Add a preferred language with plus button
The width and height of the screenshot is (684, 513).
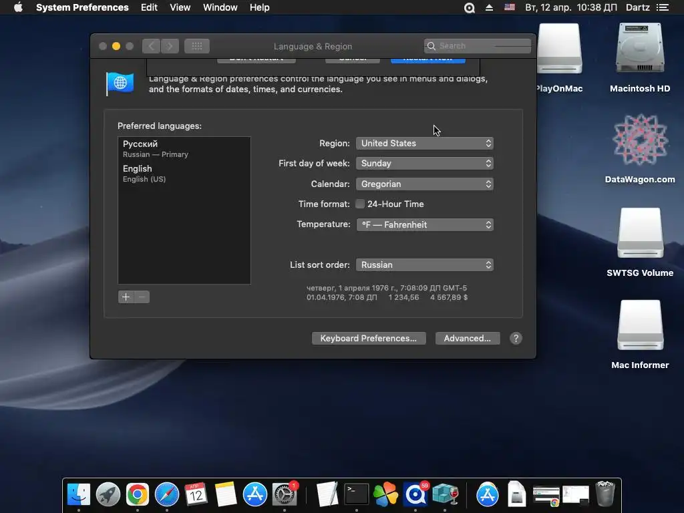[126, 297]
